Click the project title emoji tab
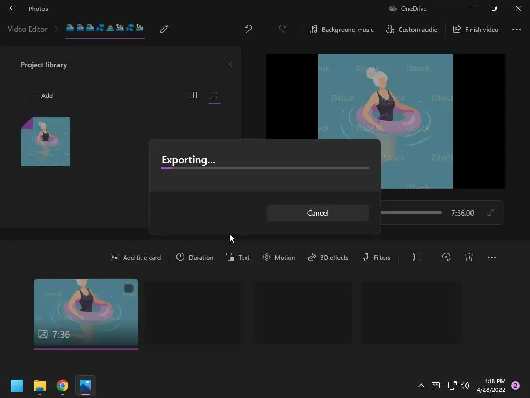The height and width of the screenshot is (398, 530). click(x=105, y=28)
